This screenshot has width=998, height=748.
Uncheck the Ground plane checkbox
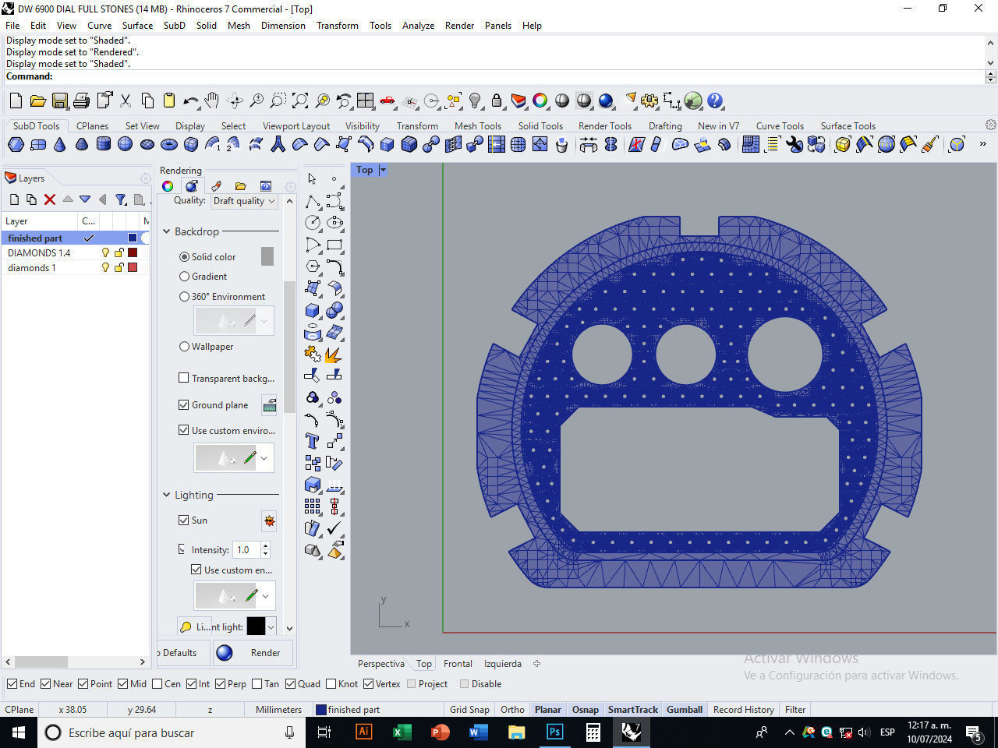coord(184,404)
